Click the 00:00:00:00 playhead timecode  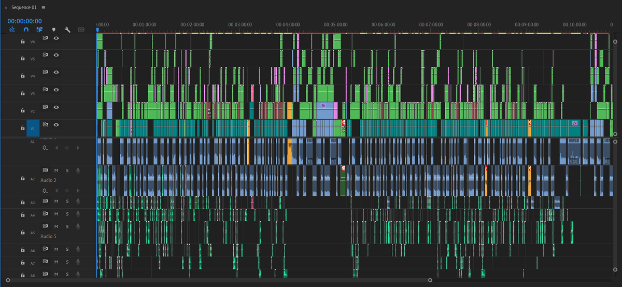[24, 21]
